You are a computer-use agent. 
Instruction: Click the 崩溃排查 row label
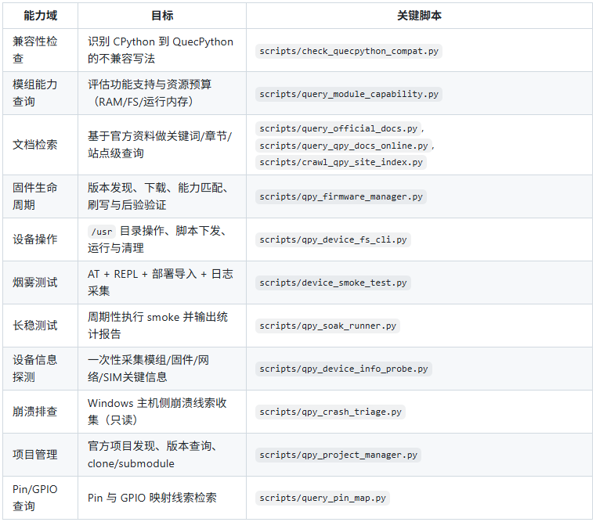(x=34, y=412)
